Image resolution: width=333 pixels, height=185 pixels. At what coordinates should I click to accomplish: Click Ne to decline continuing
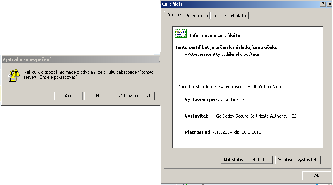pyautogui.click(x=99, y=96)
